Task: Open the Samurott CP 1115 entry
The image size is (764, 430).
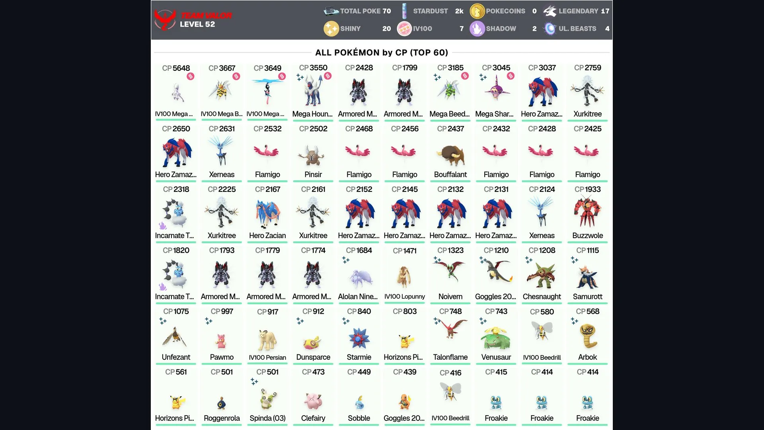Action: [x=588, y=275]
